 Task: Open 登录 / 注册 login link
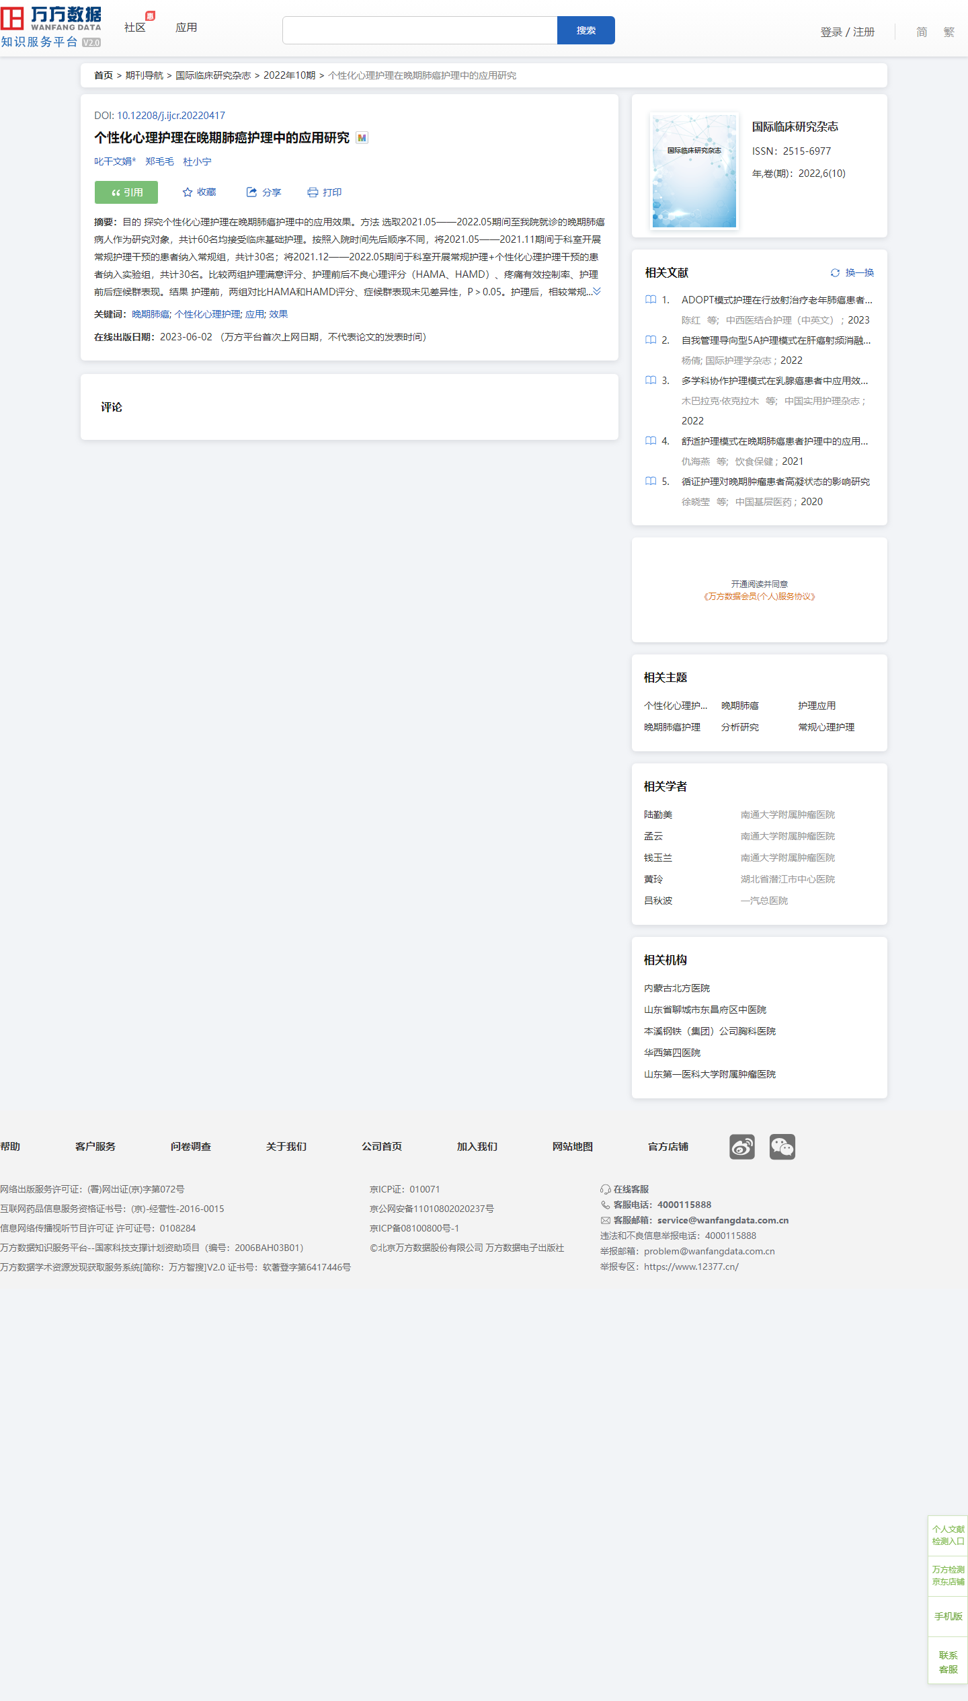(847, 32)
